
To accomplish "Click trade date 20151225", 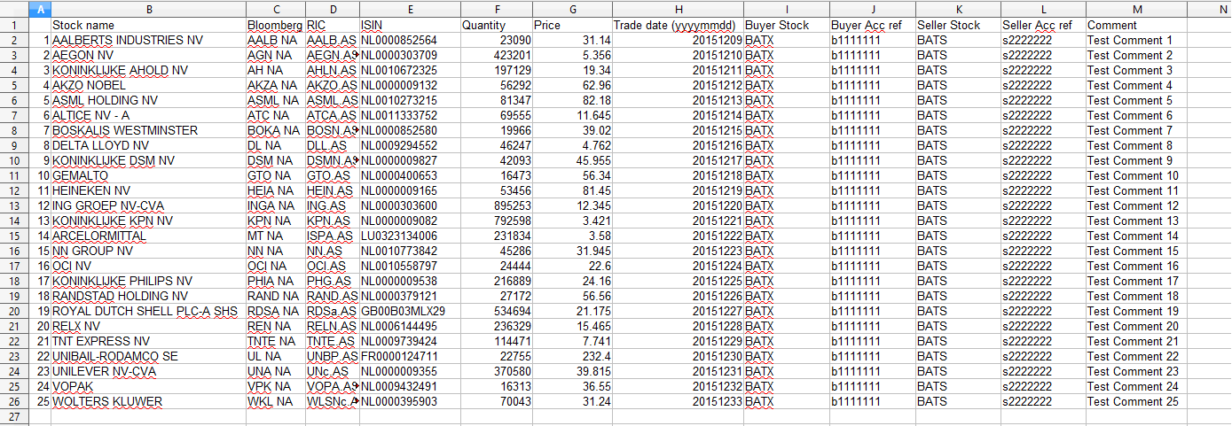I will pos(678,281).
